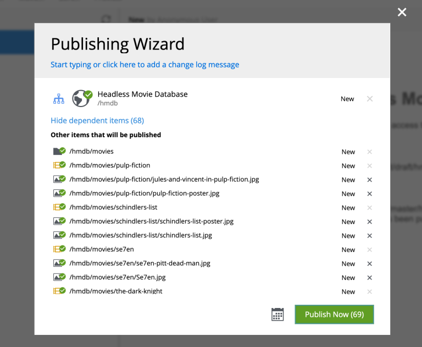The width and height of the screenshot is (422, 347).
Task: Click New status of /hmdb/movies row
Action: click(x=348, y=152)
